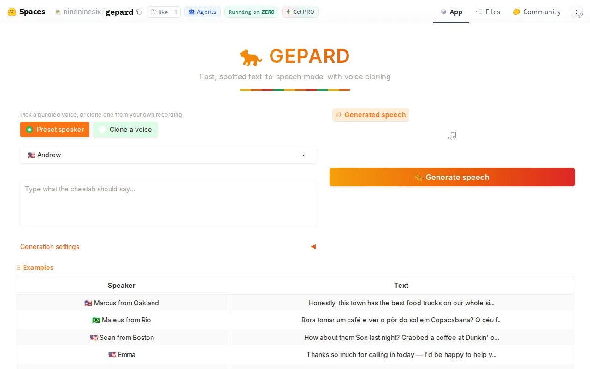This screenshot has height=369, width=590.
Task: Open the like count showing 1
Action: point(176,12)
